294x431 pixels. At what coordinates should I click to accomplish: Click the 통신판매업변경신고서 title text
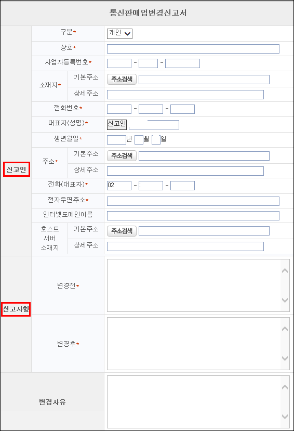tap(148, 13)
